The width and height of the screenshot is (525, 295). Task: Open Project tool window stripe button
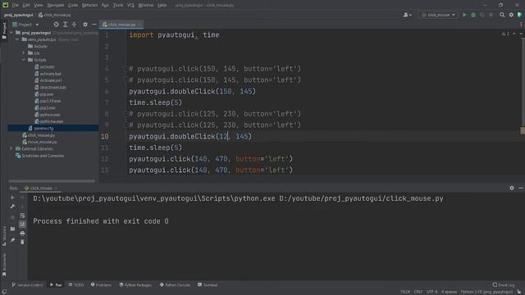tap(4, 30)
